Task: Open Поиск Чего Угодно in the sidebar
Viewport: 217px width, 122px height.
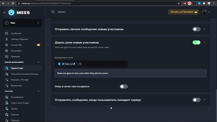Action: (20, 103)
